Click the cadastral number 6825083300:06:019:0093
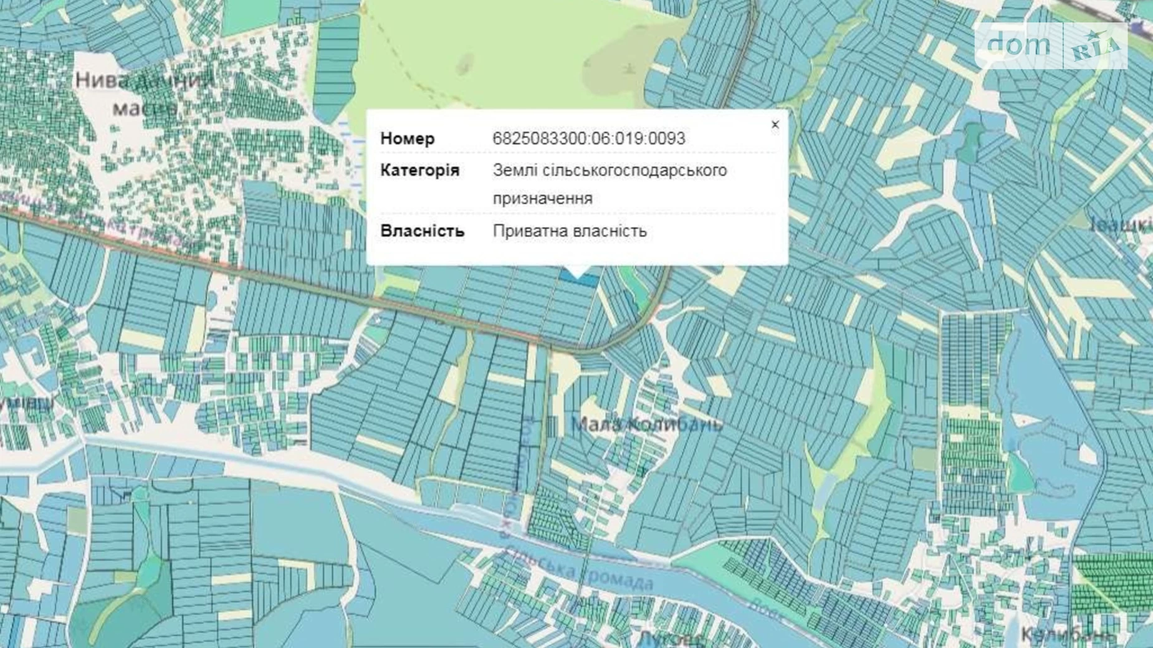 pos(588,138)
